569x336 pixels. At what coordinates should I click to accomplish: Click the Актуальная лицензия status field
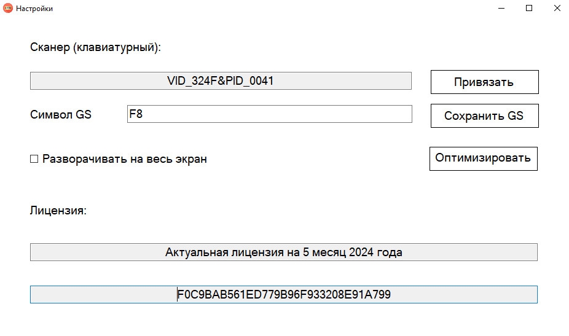283,252
